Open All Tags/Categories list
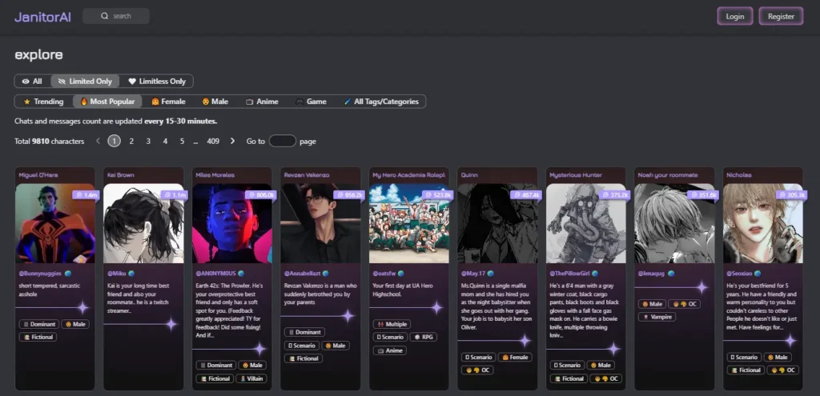This screenshot has width=820, height=396. [381, 102]
